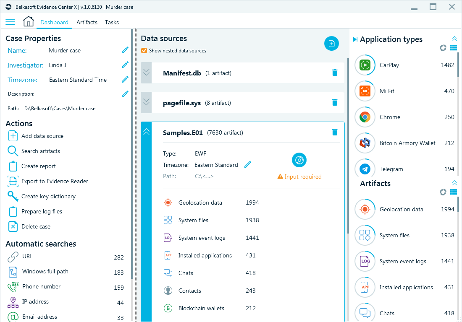
Task: Collapse the Application types panel arrow
Action: (355, 39)
